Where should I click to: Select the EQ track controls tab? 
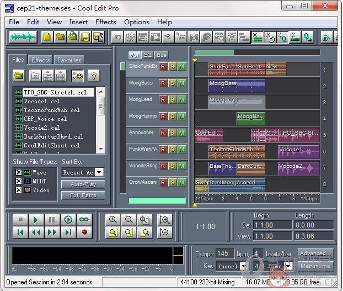(x=148, y=55)
